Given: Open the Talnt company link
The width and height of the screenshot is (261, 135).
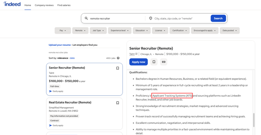Looking at the screenshot, I should (x=132, y=54).
